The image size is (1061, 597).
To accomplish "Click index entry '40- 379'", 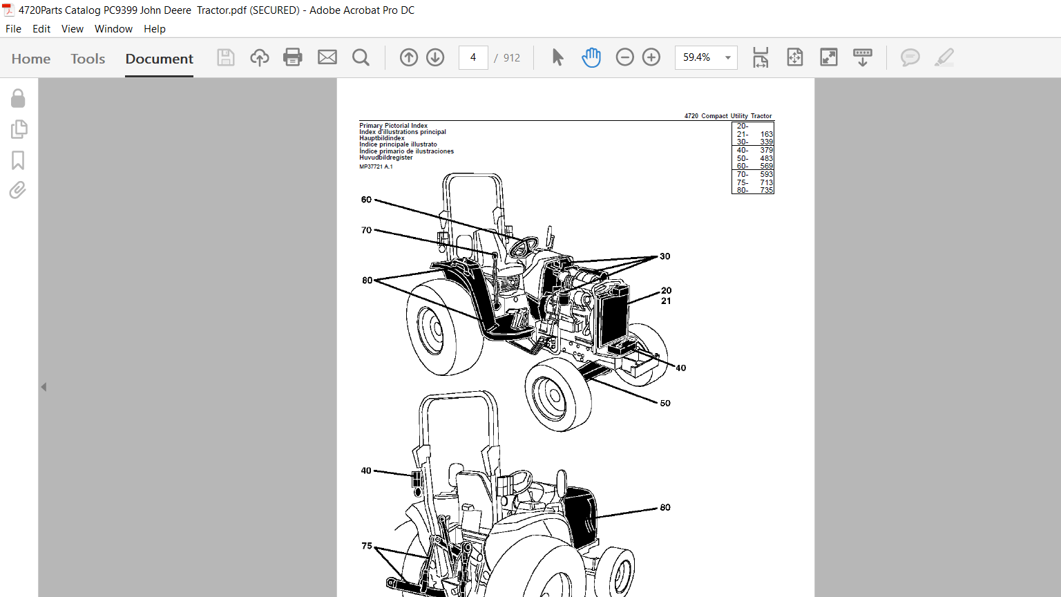I will 754,150.
